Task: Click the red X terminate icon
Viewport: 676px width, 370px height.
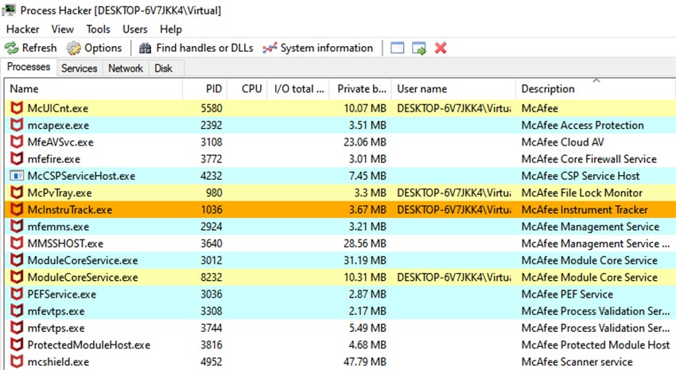Action: coord(440,48)
